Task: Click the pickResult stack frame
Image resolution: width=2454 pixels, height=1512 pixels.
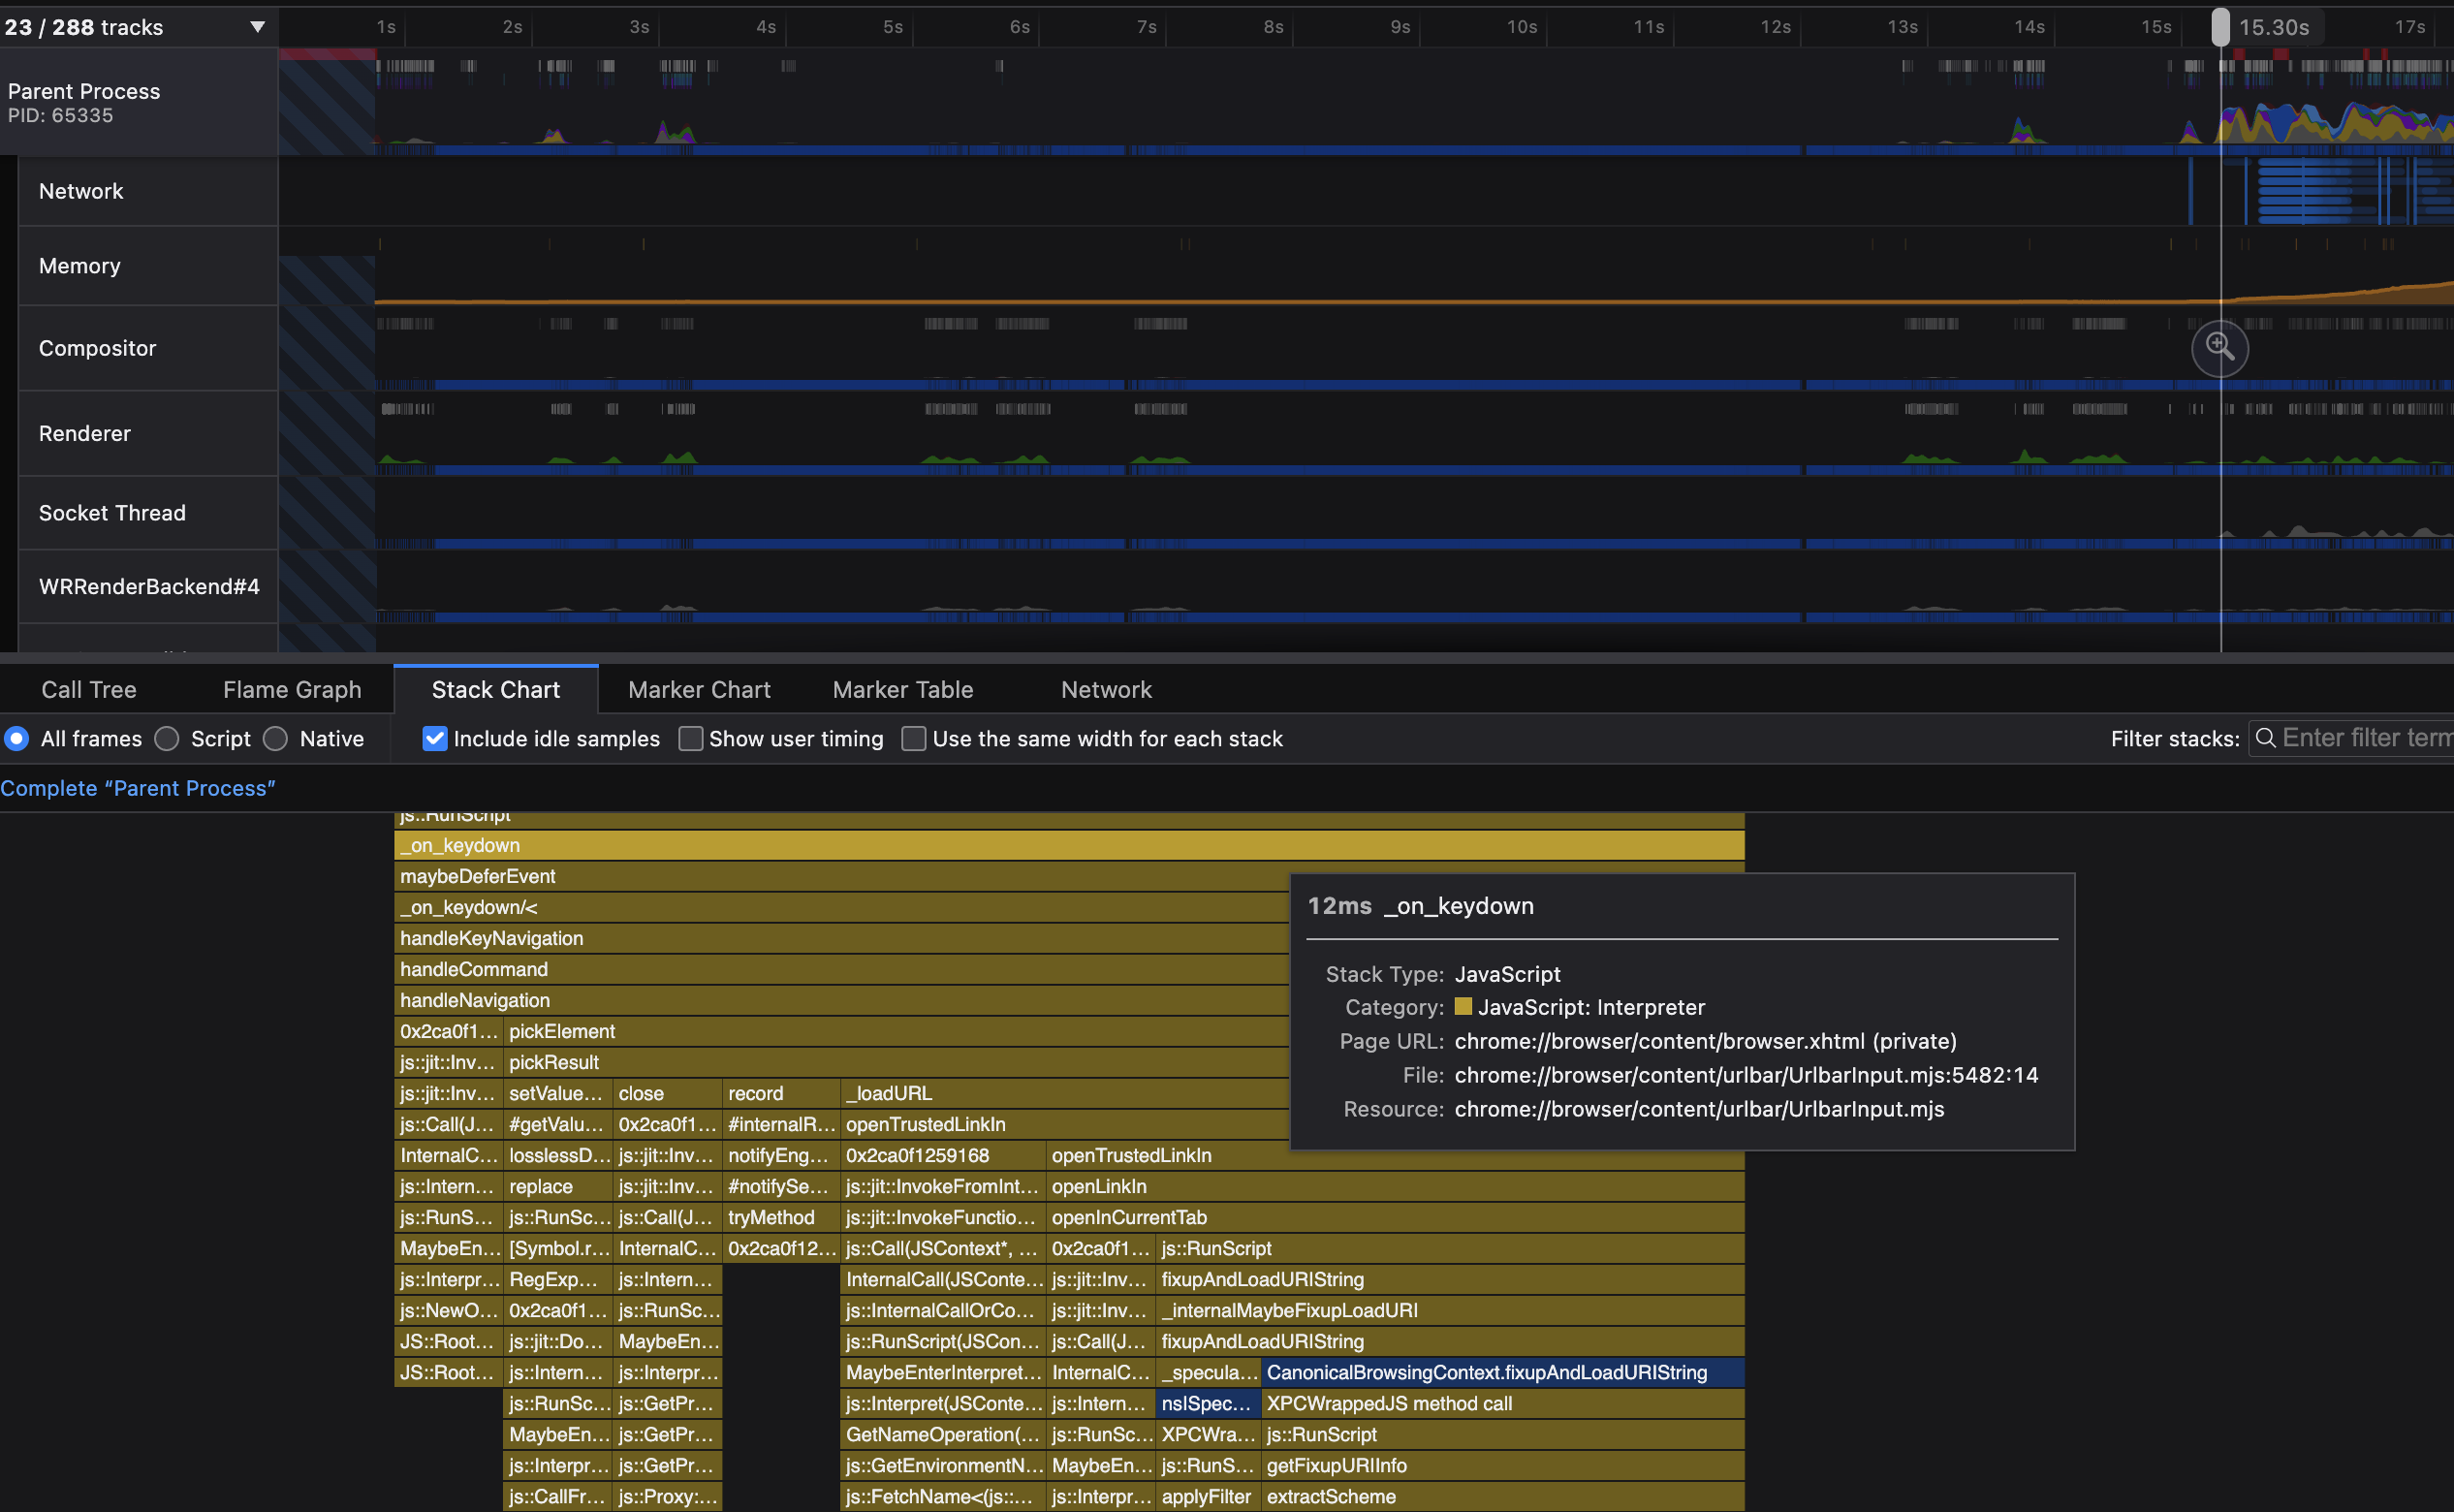Action: (896, 1063)
